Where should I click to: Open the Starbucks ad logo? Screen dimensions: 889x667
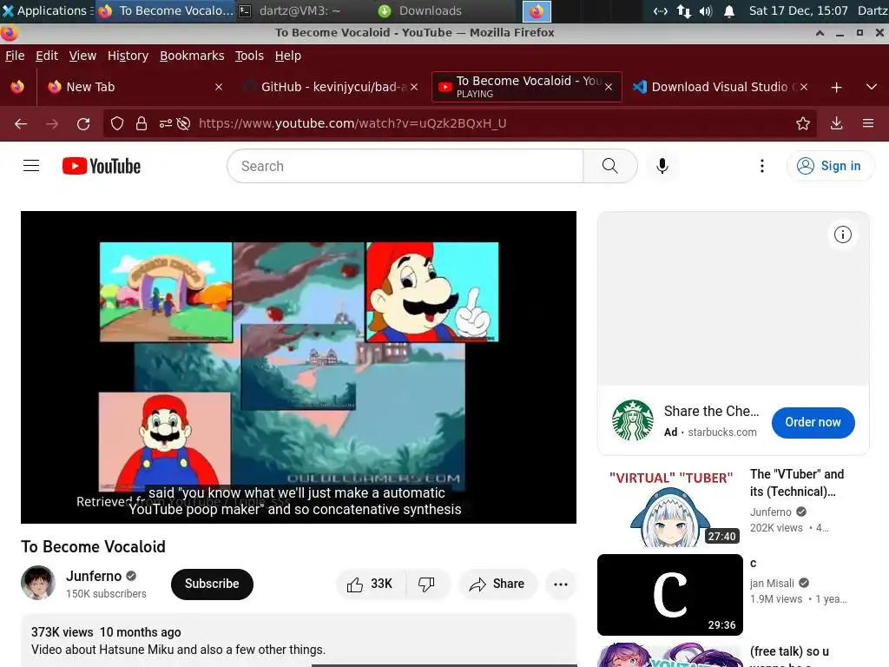(632, 420)
